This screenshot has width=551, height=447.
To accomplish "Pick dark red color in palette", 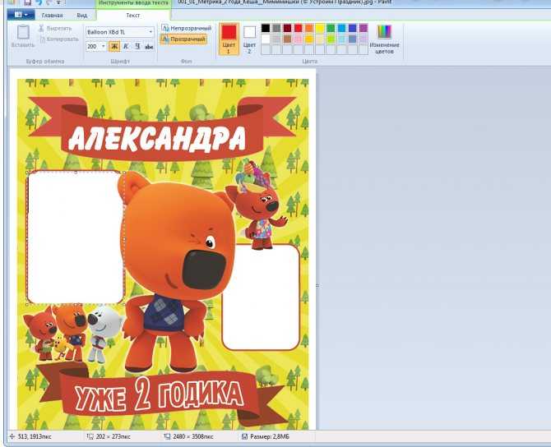I will point(288,28).
